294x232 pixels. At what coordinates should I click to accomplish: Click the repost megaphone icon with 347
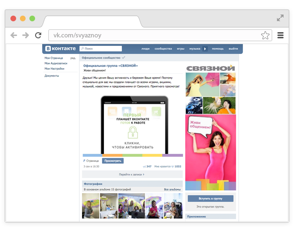[x=144, y=167]
